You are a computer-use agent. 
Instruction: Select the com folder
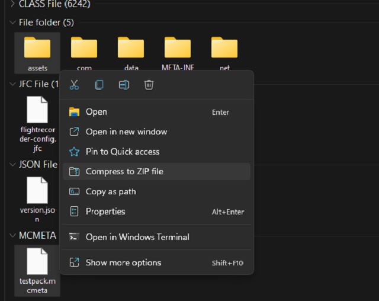click(84, 51)
